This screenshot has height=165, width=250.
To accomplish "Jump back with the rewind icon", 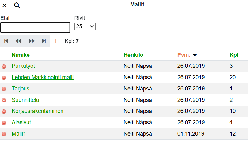I will pyautogui.click(x=18, y=41).
